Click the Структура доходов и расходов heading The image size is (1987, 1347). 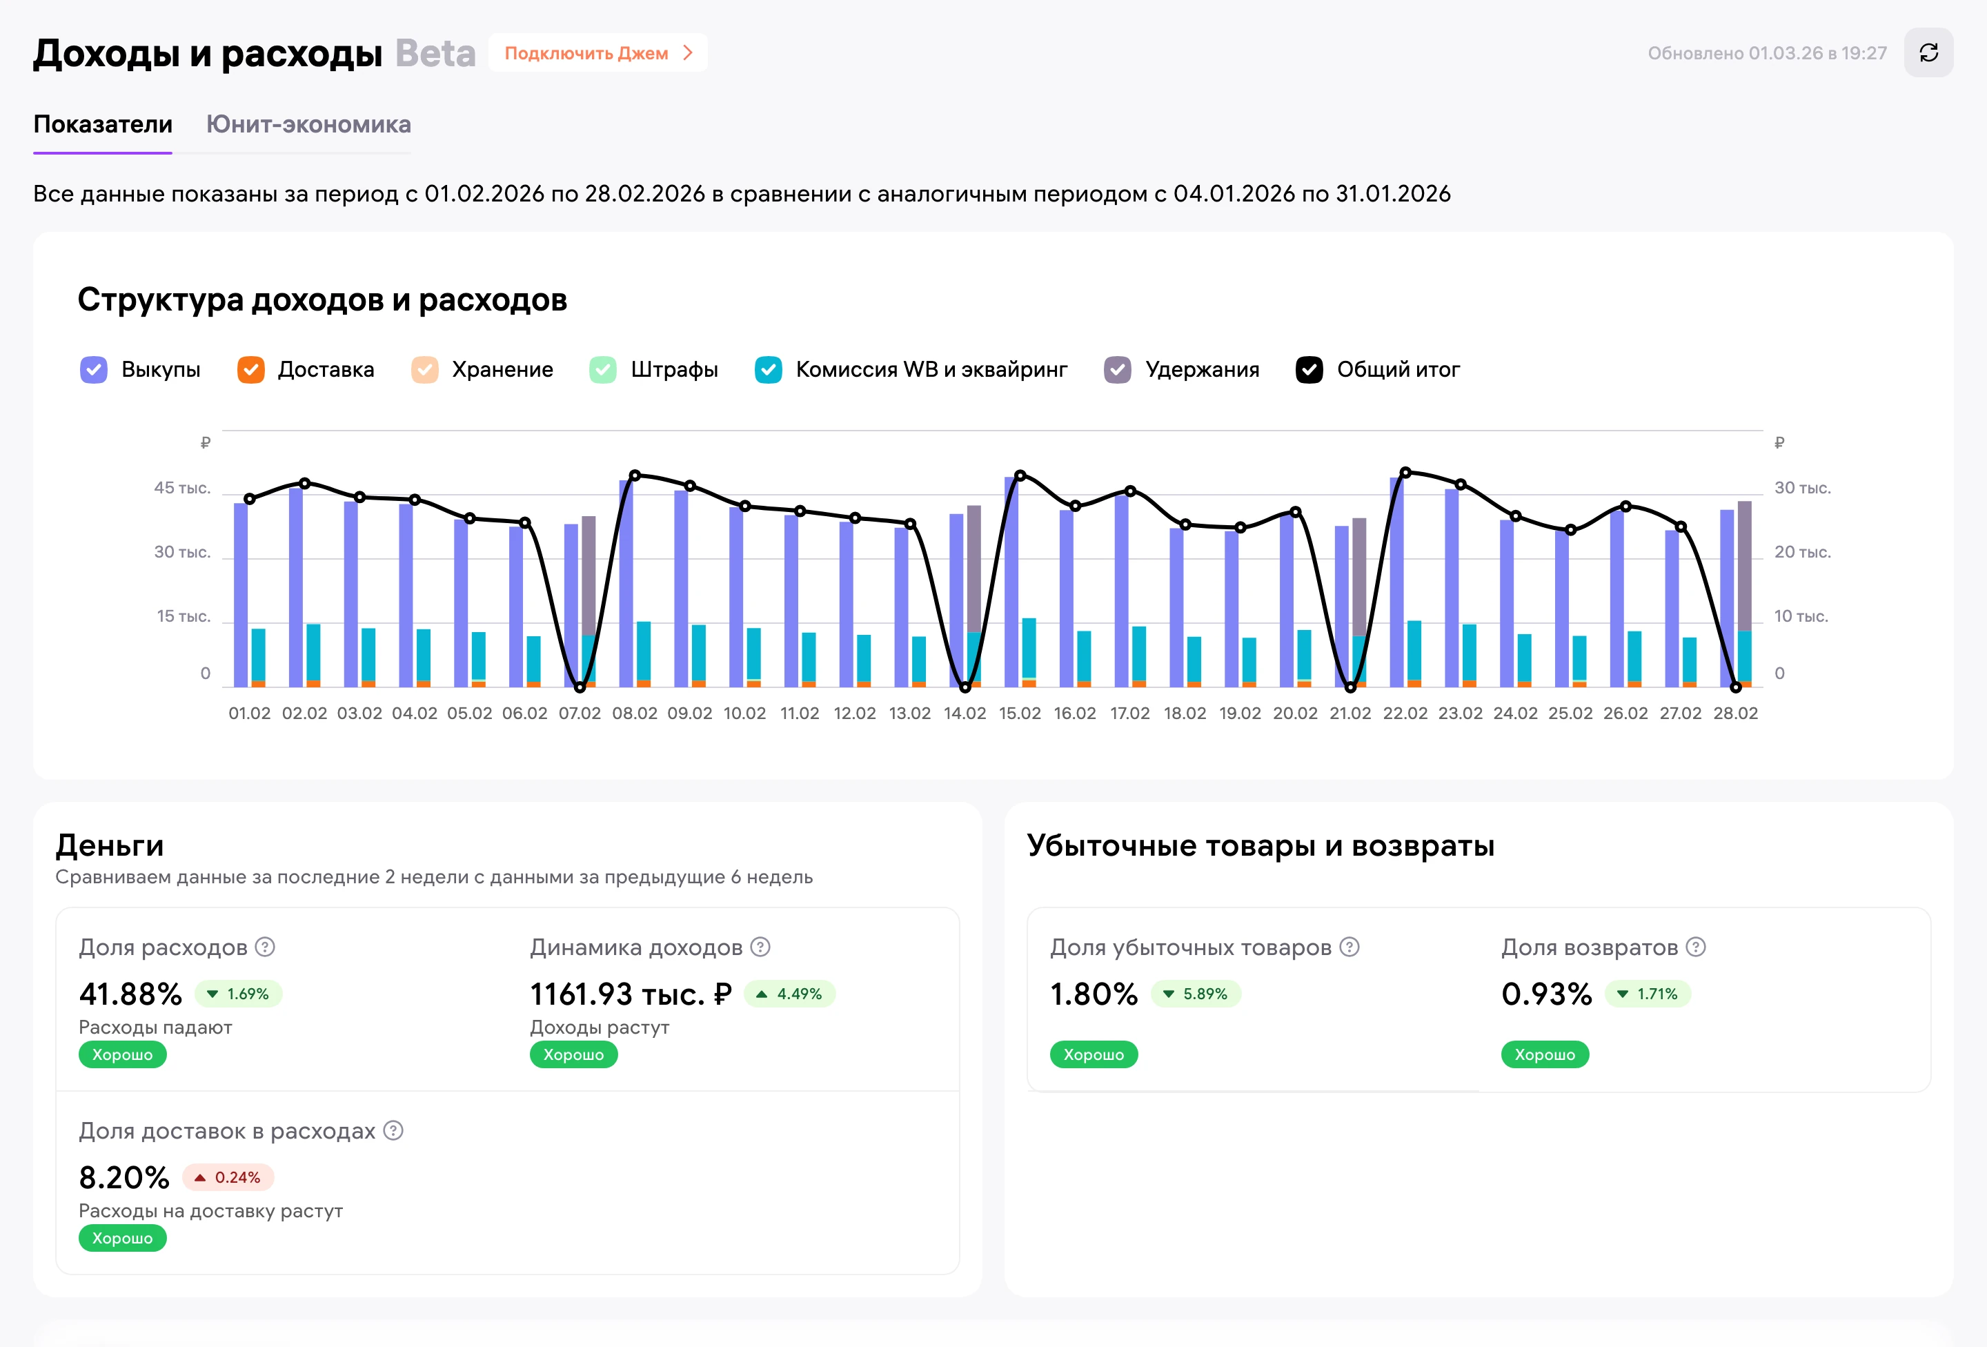(322, 300)
